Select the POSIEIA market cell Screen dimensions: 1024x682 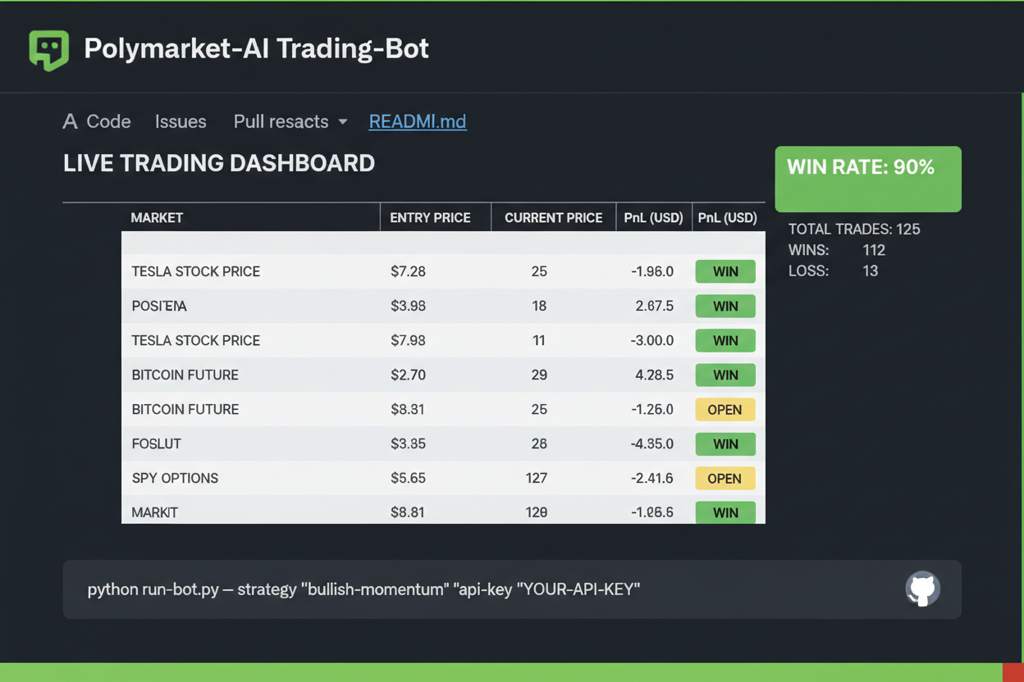(x=159, y=306)
